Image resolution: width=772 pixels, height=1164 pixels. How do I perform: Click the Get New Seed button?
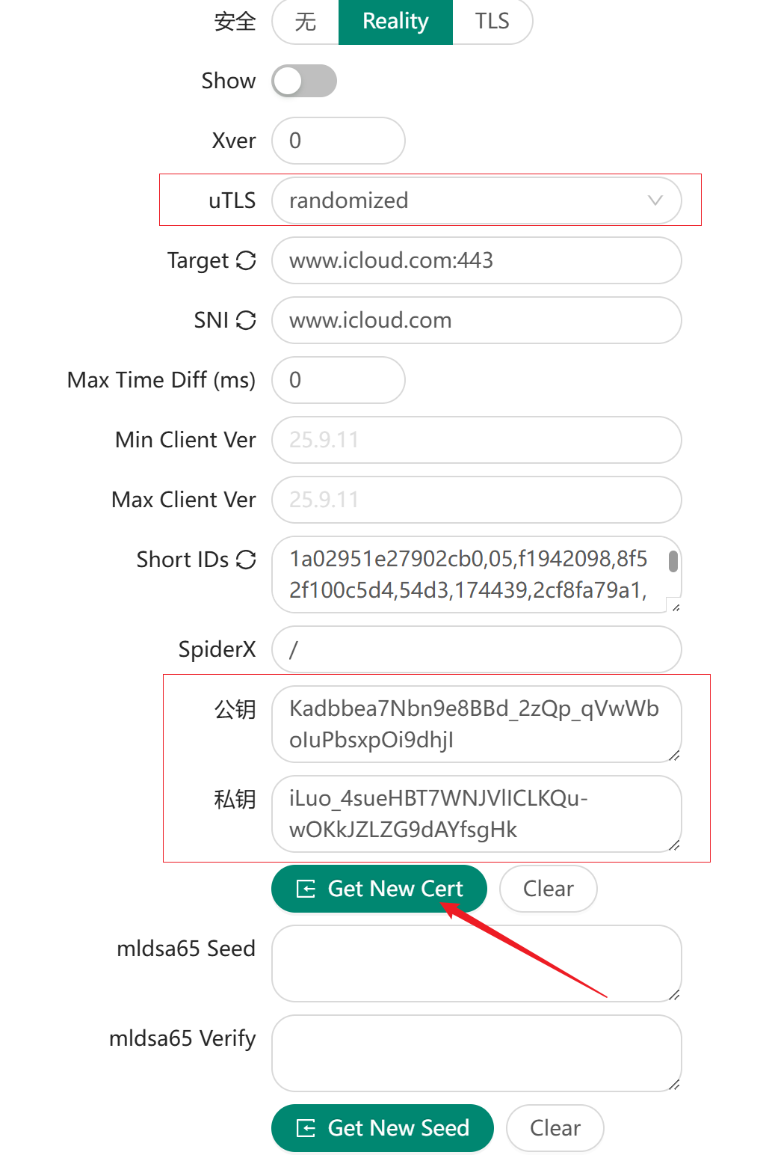(382, 1128)
